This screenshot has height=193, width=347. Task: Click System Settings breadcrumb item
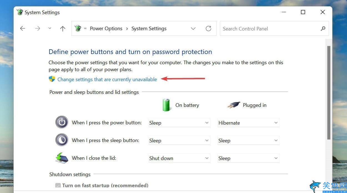(x=149, y=29)
